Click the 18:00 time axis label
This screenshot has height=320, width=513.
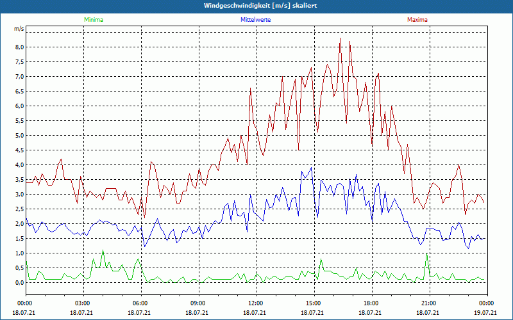(373, 303)
